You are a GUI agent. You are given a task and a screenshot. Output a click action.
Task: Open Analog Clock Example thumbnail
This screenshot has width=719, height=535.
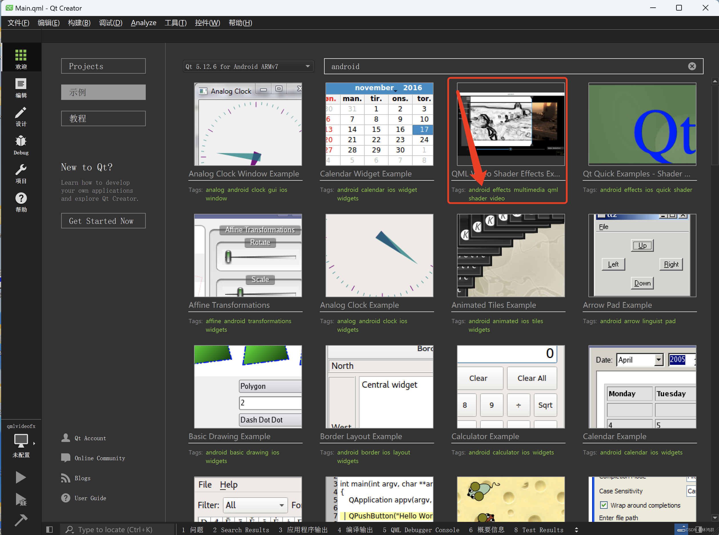coord(379,256)
